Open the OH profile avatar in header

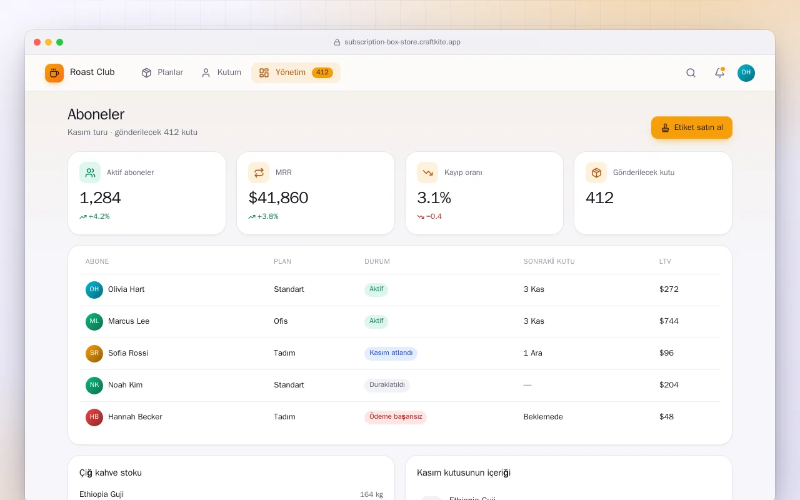point(746,73)
